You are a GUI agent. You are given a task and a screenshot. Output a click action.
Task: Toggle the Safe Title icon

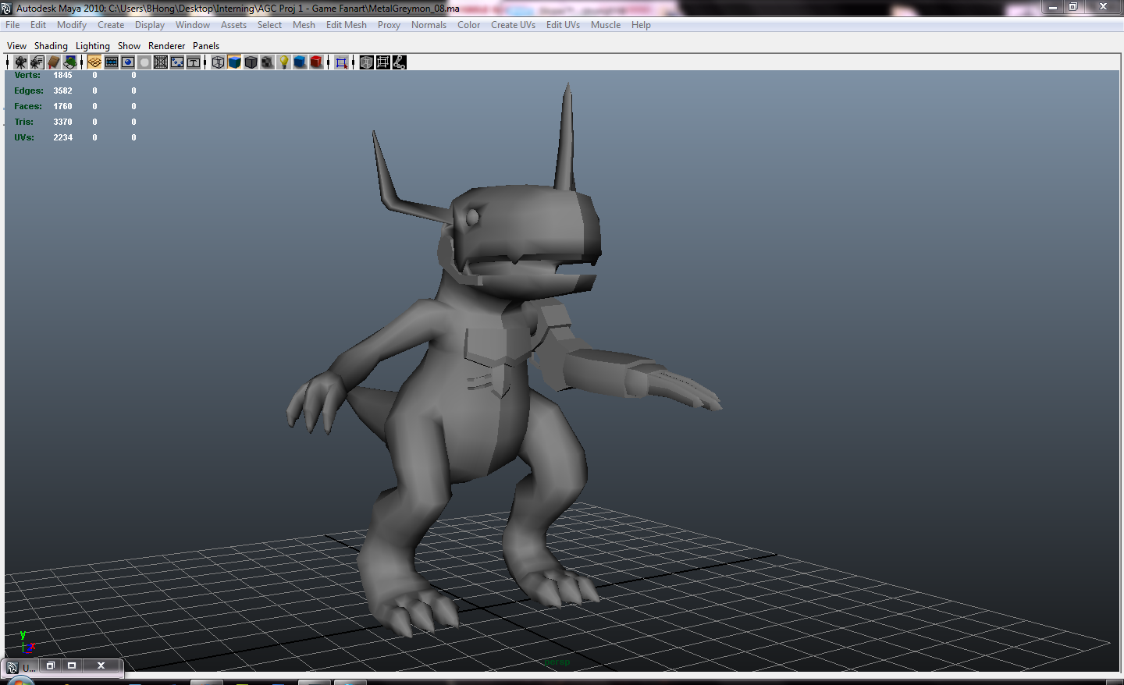click(194, 62)
